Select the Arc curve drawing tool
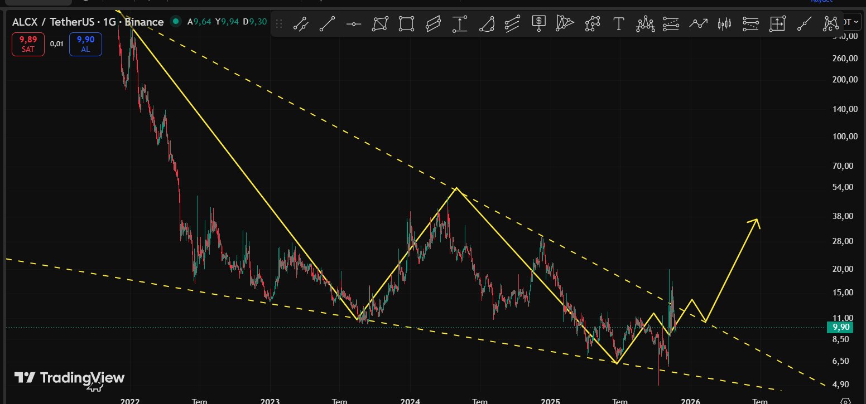 [487, 24]
